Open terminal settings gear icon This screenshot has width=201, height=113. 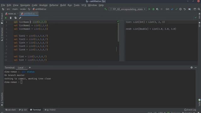pyautogui.click(x=192, y=67)
